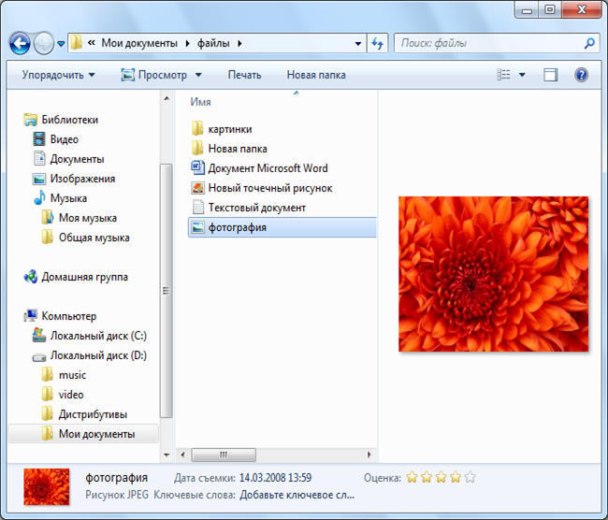This screenshot has width=608, height=520.
Task: Select 'Мои документы' in the address path
Action: pos(139,43)
